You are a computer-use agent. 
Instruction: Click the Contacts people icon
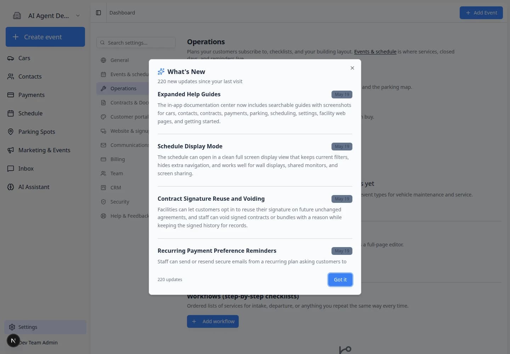pyautogui.click(x=11, y=76)
